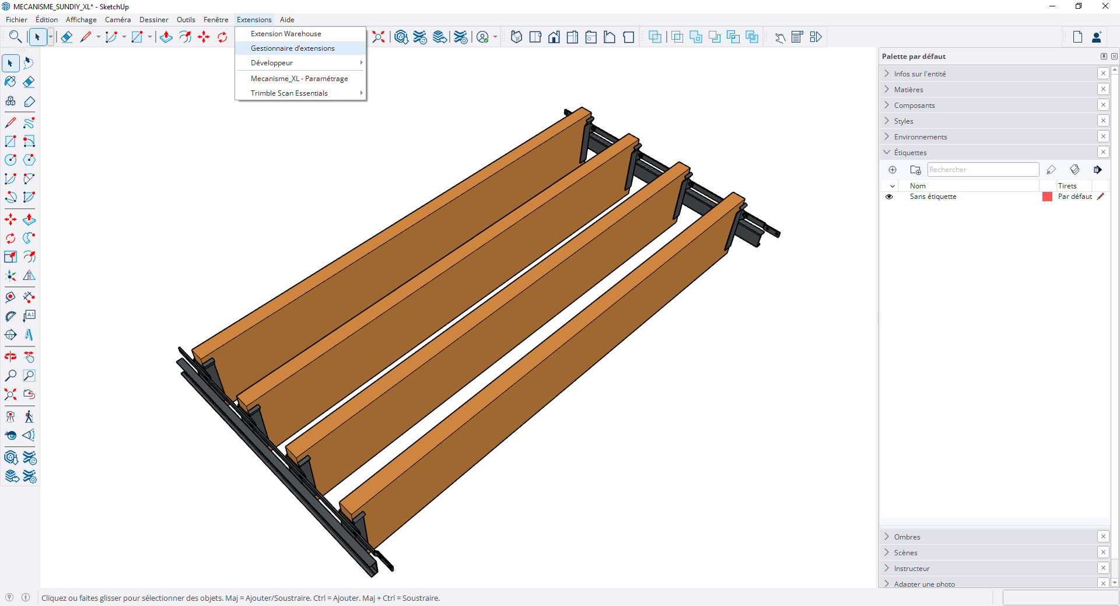The width and height of the screenshot is (1120, 606).
Task: Select the Eraser tool in top toolbar
Action: [x=66, y=37]
